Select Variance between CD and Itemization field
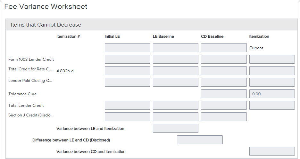The width and height of the screenshot is (300, 159). pos(272,151)
